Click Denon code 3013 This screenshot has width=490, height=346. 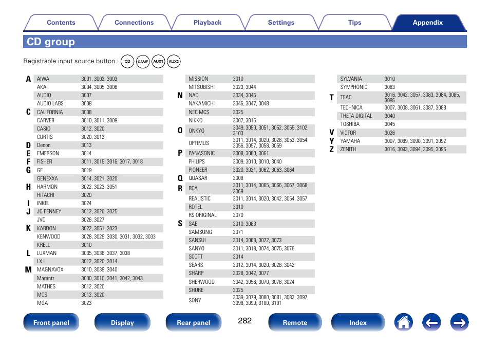tap(87, 145)
